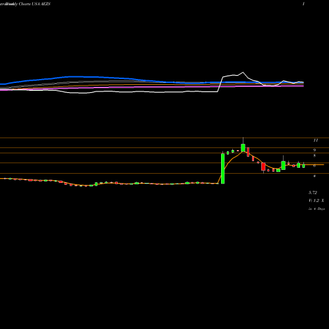Click the price axis label 11
The image size is (329, 329).
(316, 140)
